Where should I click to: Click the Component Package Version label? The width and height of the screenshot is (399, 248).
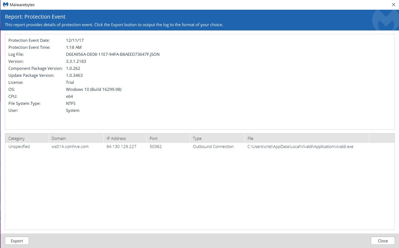(x=36, y=68)
